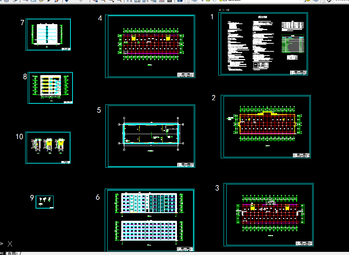Click the sheet number label 5
The height and width of the screenshot is (255, 349).
tap(99, 110)
